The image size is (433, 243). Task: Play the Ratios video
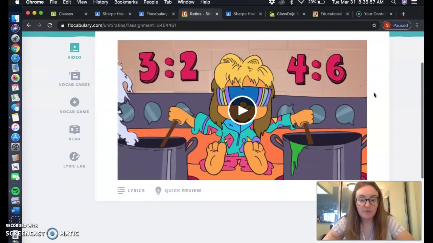point(242,110)
